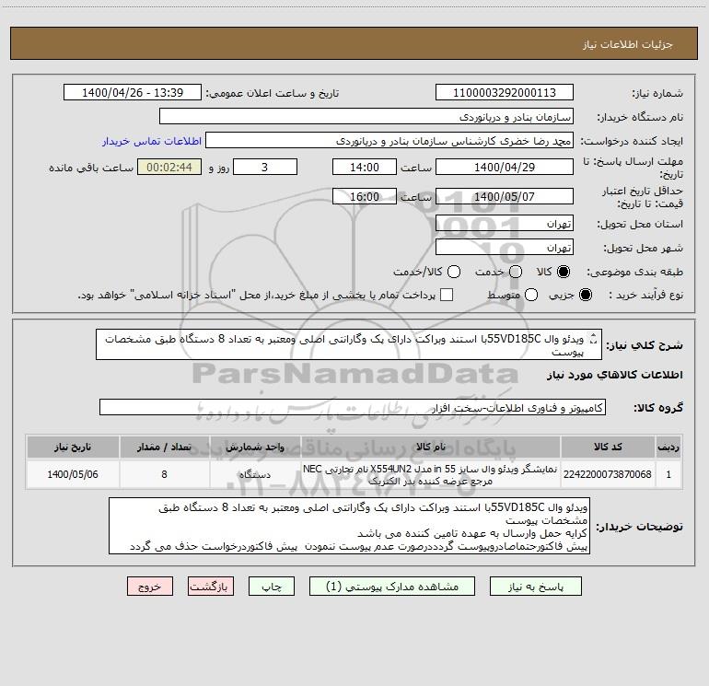
Task: Click the quantity cell showing 8
Action: coord(164,474)
